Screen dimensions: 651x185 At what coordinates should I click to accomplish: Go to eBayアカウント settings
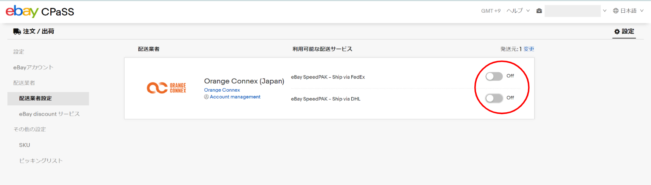click(x=33, y=67)
